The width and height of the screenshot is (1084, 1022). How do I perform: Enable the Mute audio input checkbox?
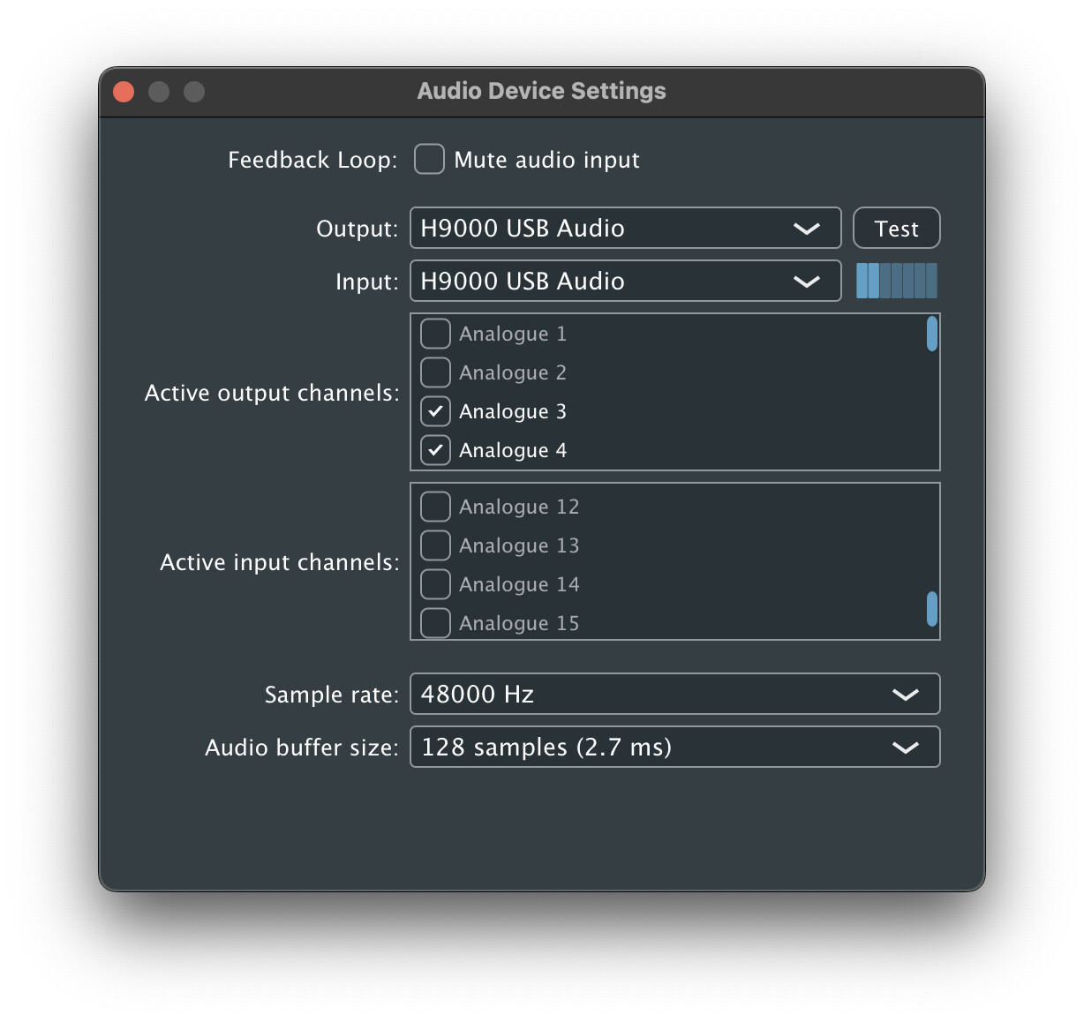coord(429,160)
